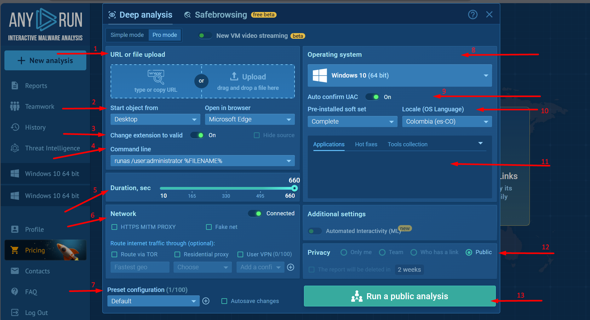This screenshot has height=320, width=590.
Task: Click the Pricing cart icon
Action: 15,250
